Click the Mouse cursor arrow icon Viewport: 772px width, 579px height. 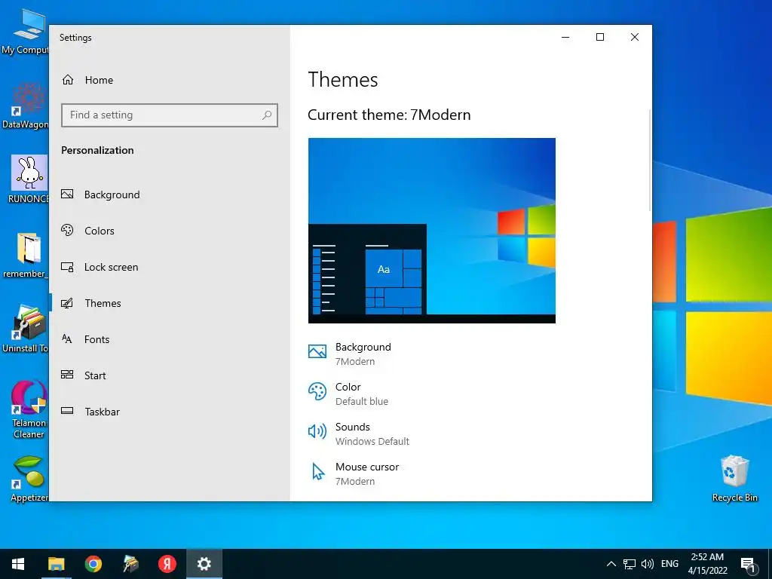click(318, 472)
